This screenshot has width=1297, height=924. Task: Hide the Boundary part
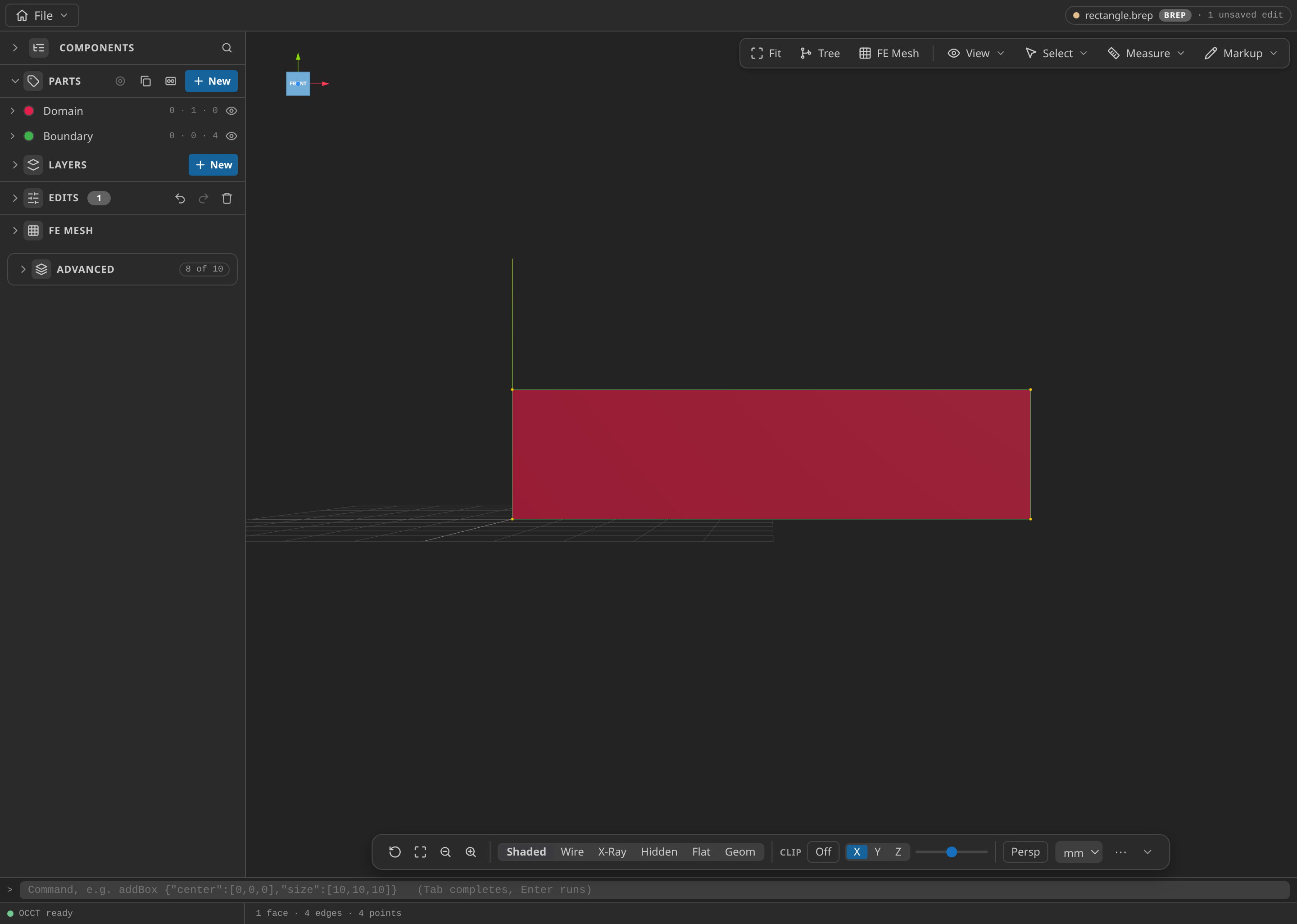tap(231, 136)
